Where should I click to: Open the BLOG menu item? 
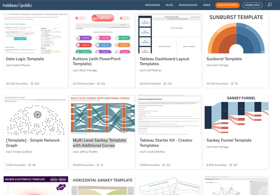[170, 5]
